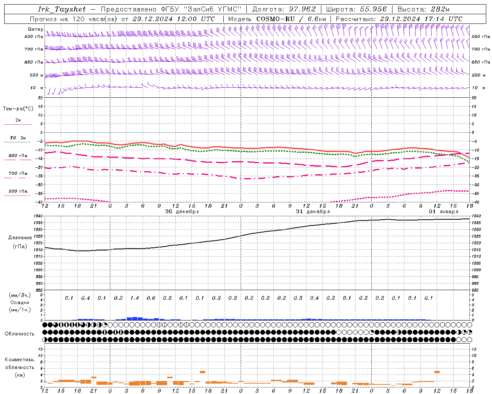
Task: Click the '1.4' three-hour precipitation value
Action: point(135,298)
